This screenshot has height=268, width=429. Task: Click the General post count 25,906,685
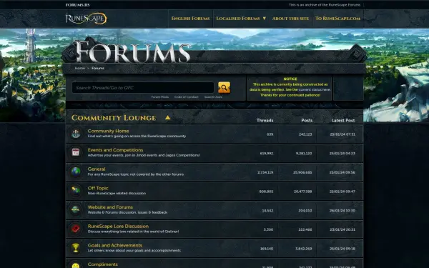click(302, 172)
